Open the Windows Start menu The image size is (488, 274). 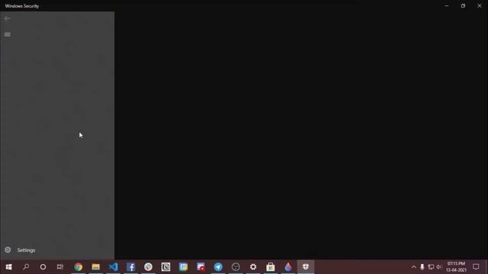8,267
